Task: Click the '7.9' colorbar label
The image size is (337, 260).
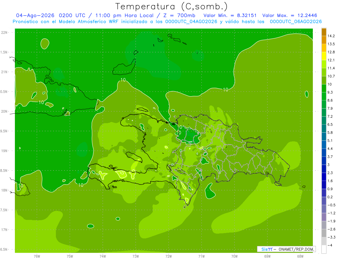Action: click(x=330, y=108)
